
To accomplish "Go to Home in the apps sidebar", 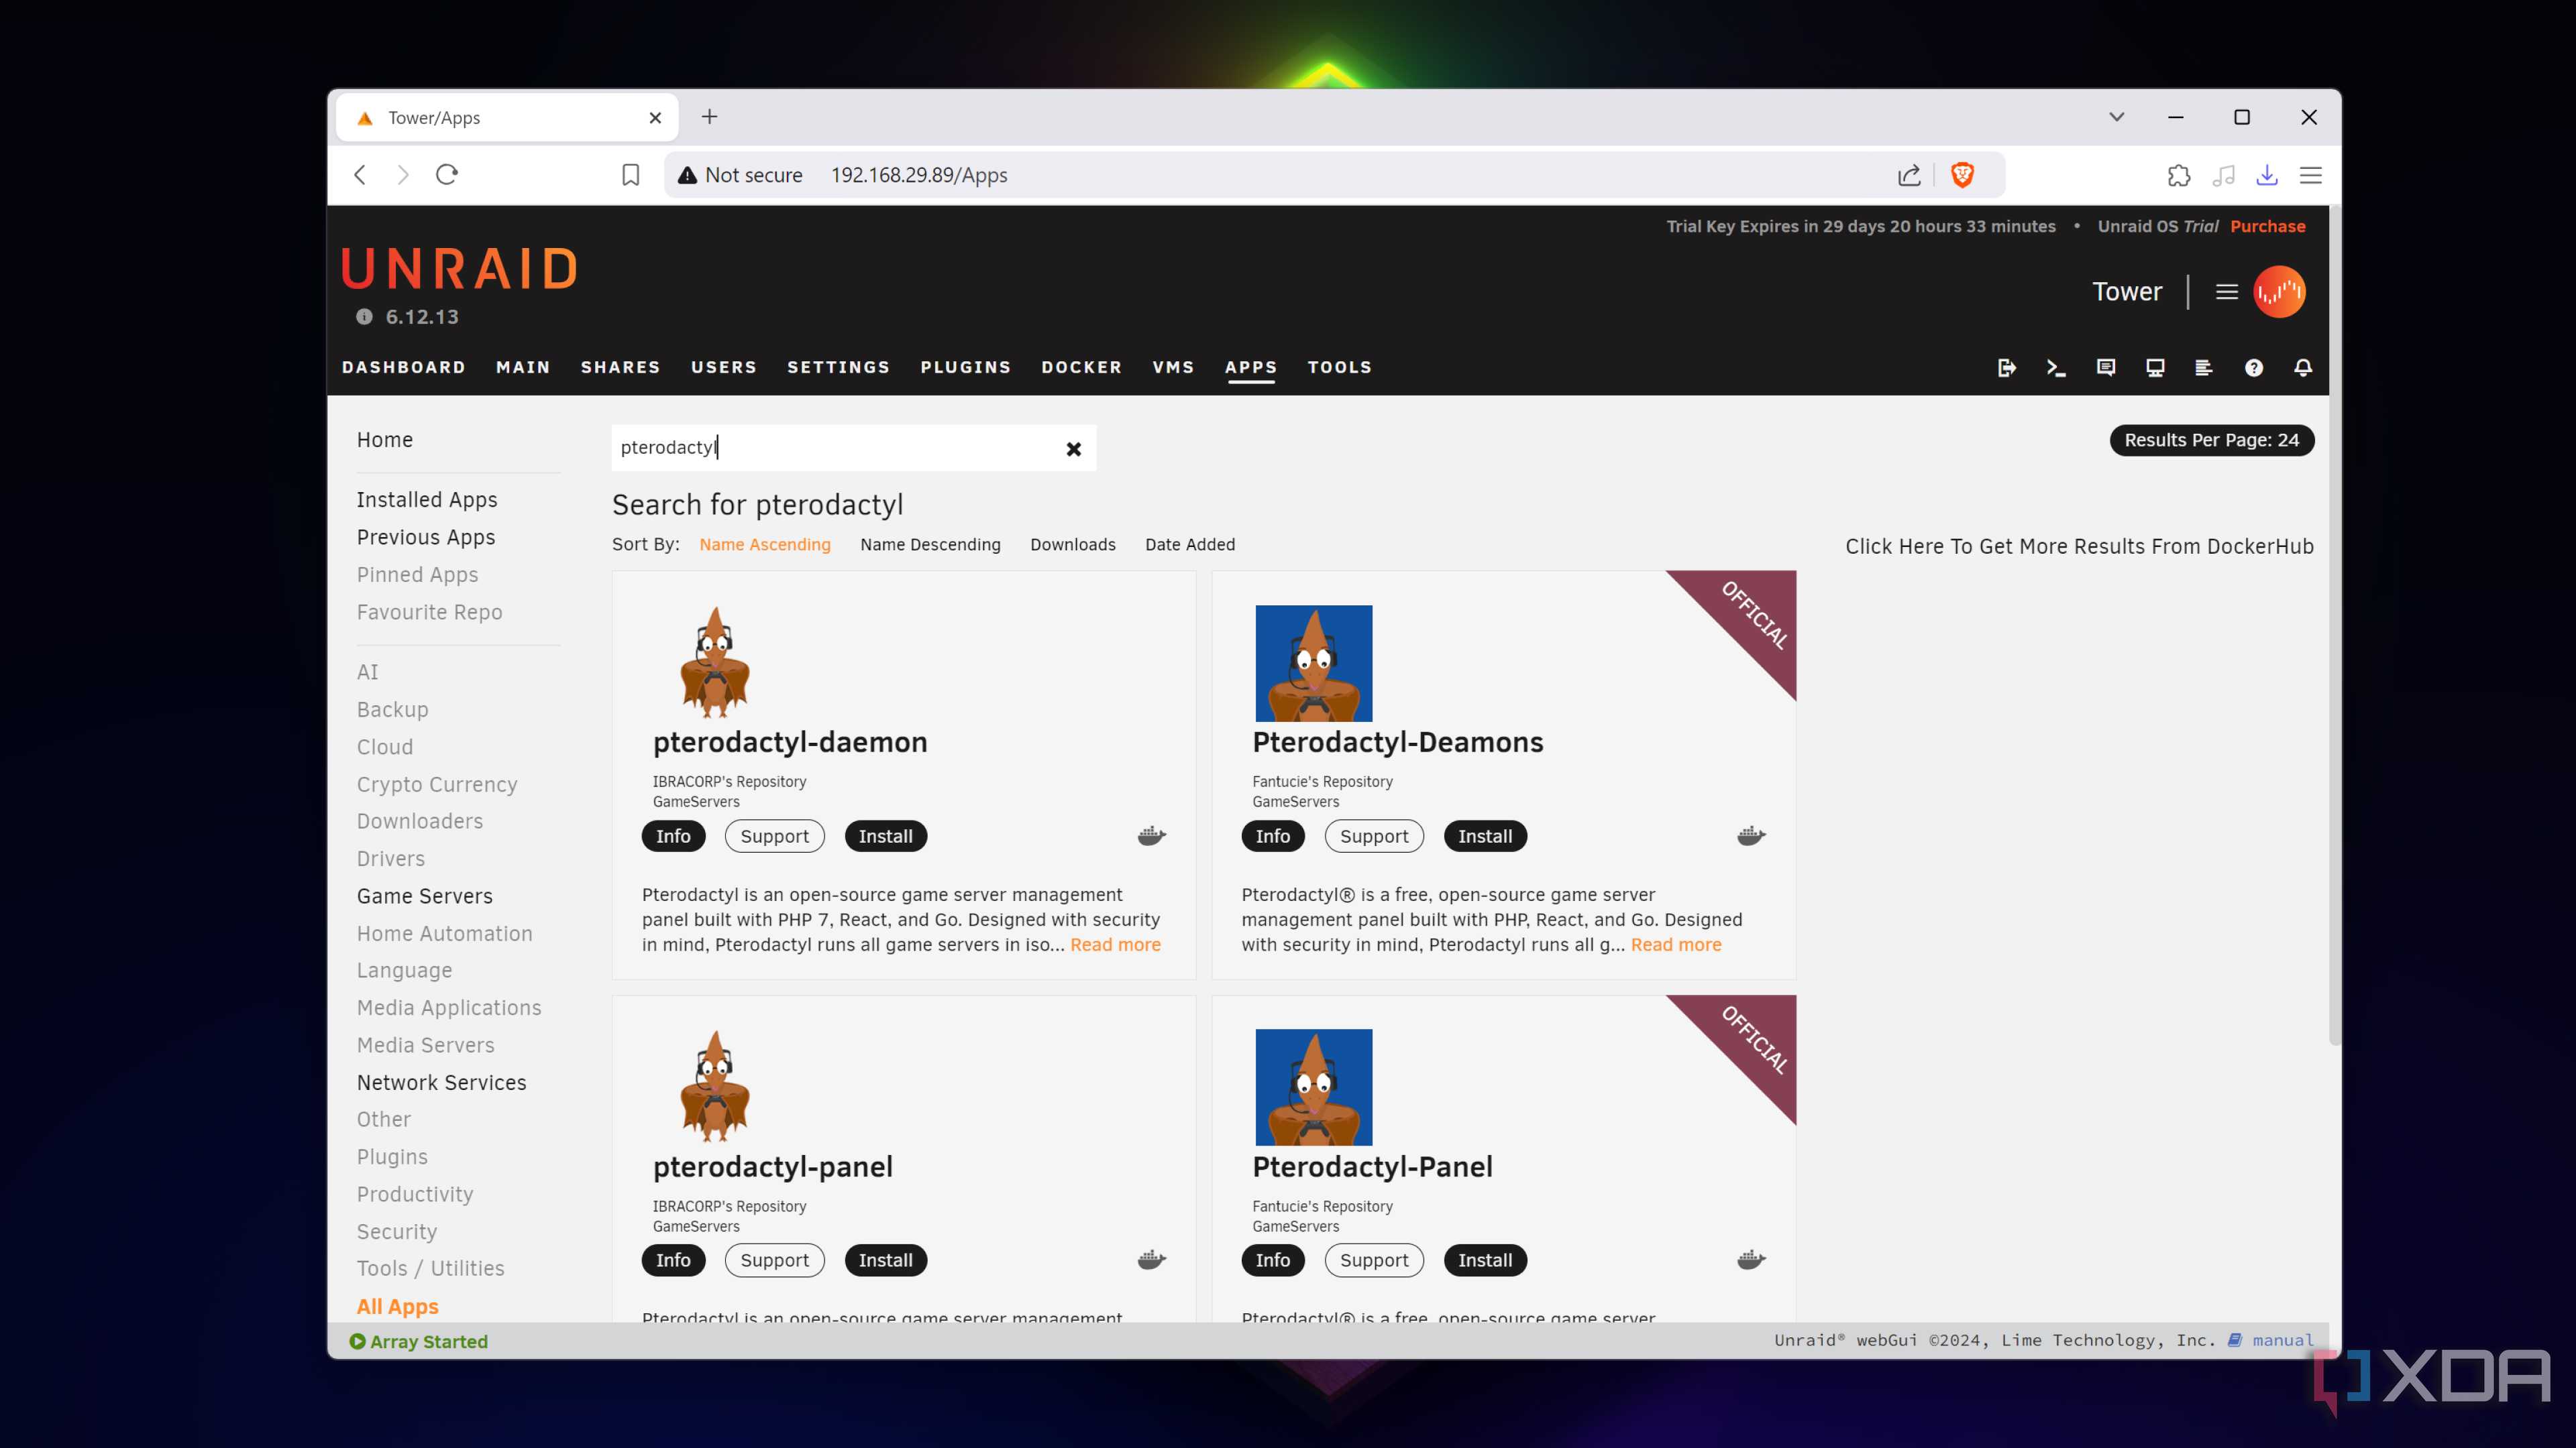I will [x=384, y=440].
